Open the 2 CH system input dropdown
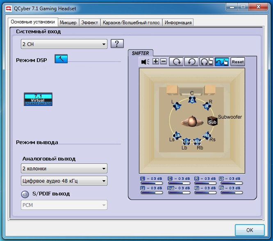This screenshot has height=241, width=273. click(64, 44)
